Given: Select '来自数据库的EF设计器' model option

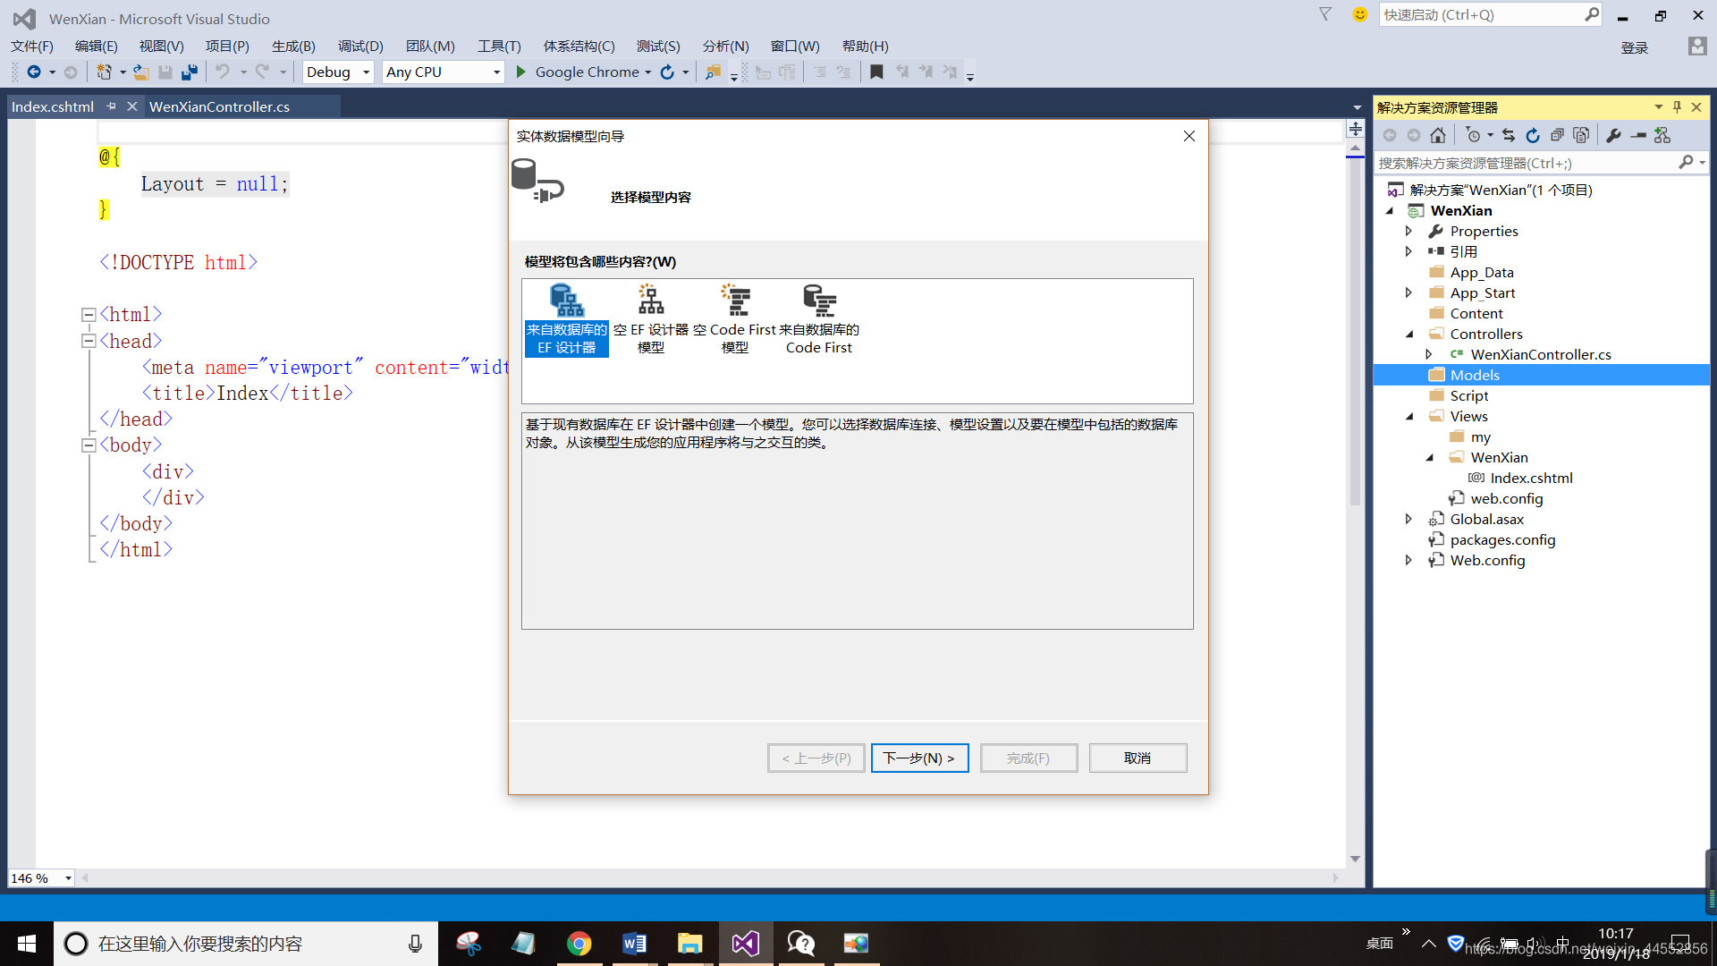Looking at the screenshot, I should [565, 318].
